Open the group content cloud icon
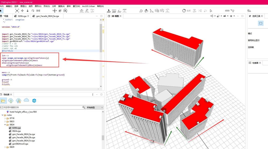Viewport: 268px width, 149px height. coord(19,101)
